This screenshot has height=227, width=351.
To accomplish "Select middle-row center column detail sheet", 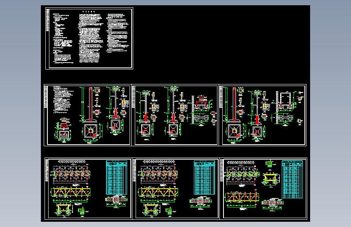I will pos(175,115).
